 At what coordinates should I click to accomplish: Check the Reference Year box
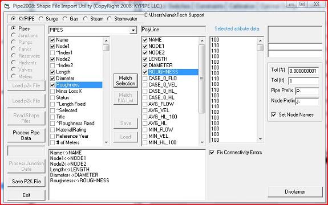[x=52, y=136]
